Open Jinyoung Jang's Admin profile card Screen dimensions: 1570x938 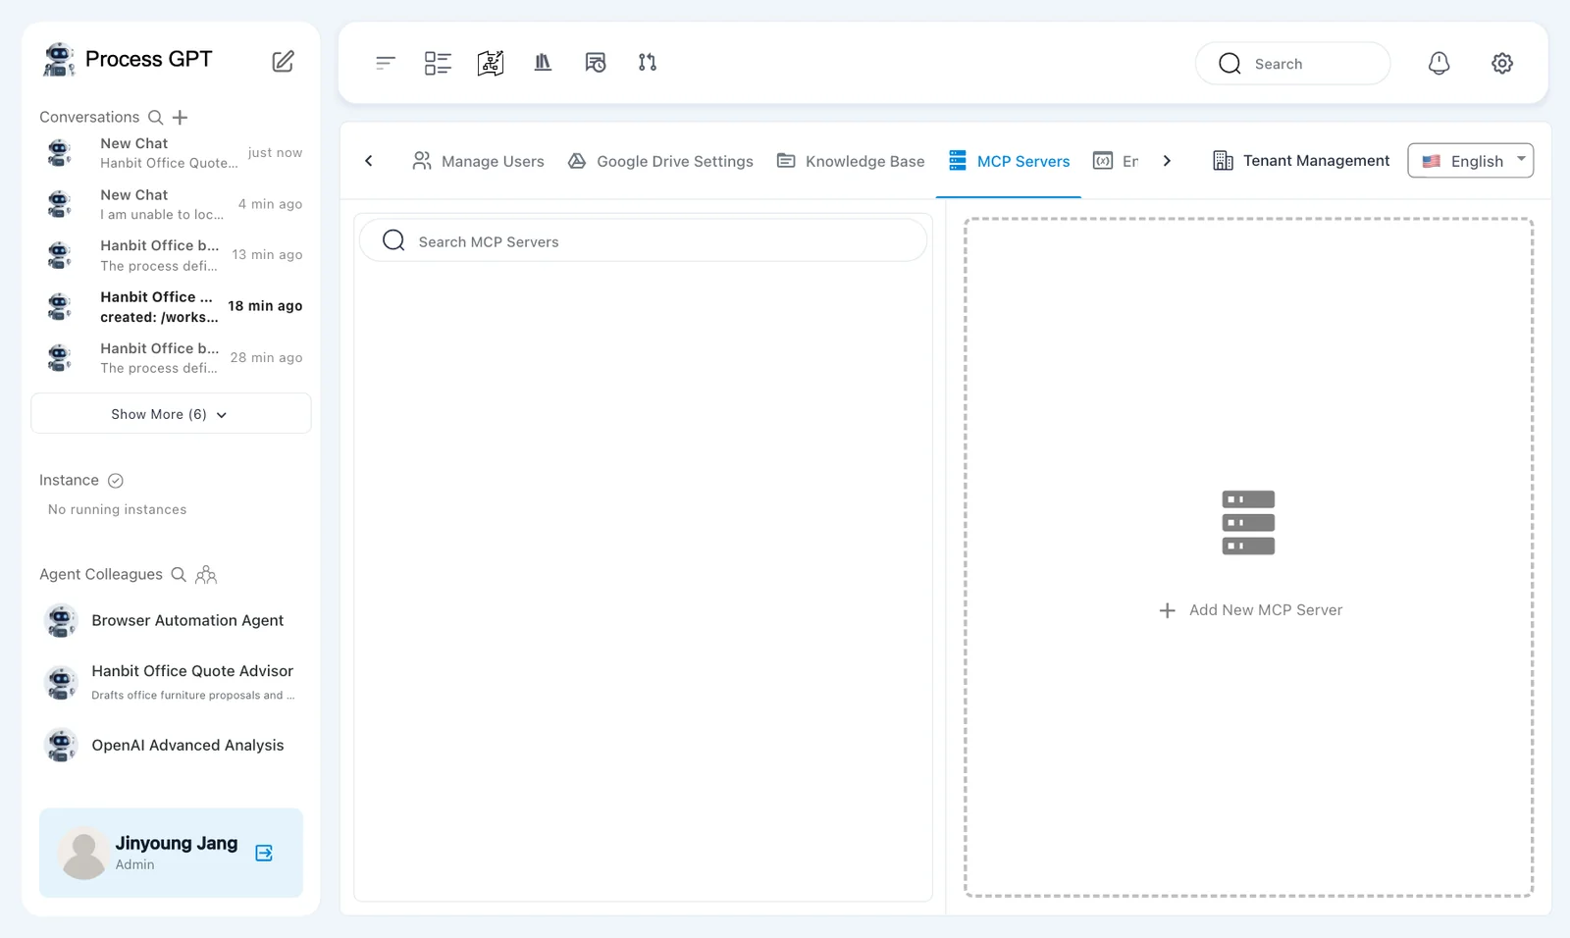pyautogui.click(x=171, y=853)
